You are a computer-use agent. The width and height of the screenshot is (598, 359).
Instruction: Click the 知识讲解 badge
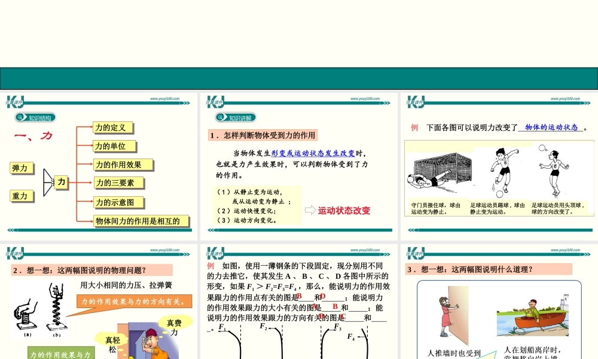coord(240,117)
